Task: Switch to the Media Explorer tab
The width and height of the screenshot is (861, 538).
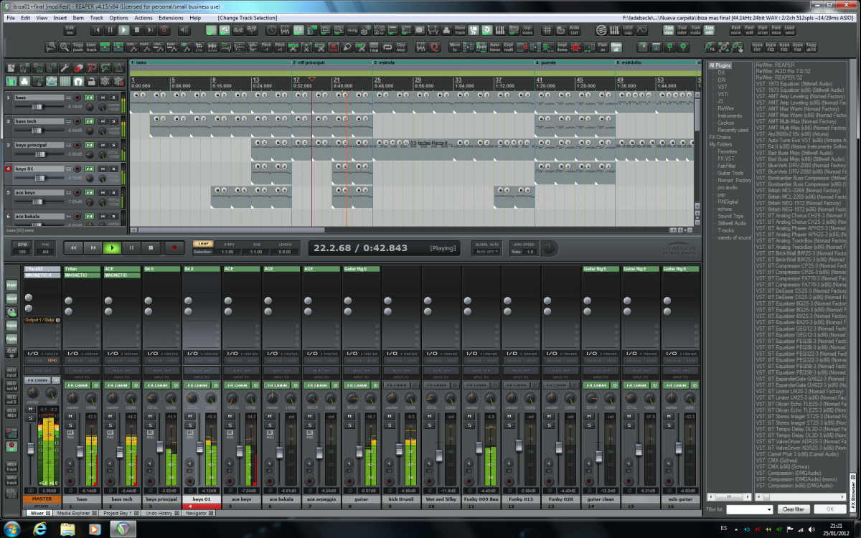Action: (73, 513)
